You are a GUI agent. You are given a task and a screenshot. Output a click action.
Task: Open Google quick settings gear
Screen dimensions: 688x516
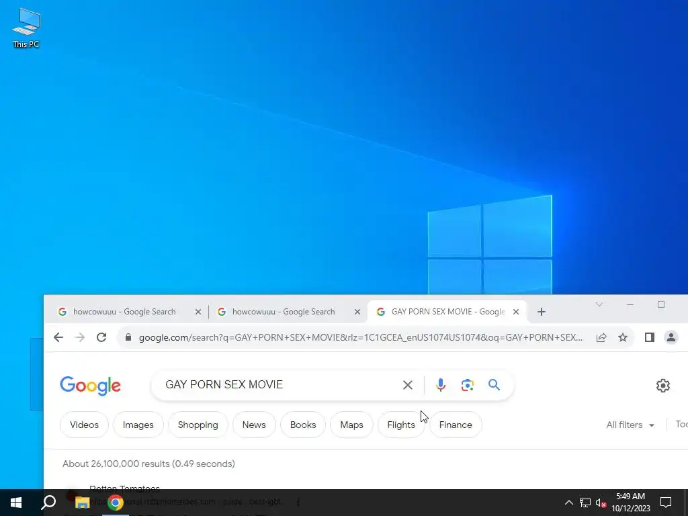pos(663,385)
